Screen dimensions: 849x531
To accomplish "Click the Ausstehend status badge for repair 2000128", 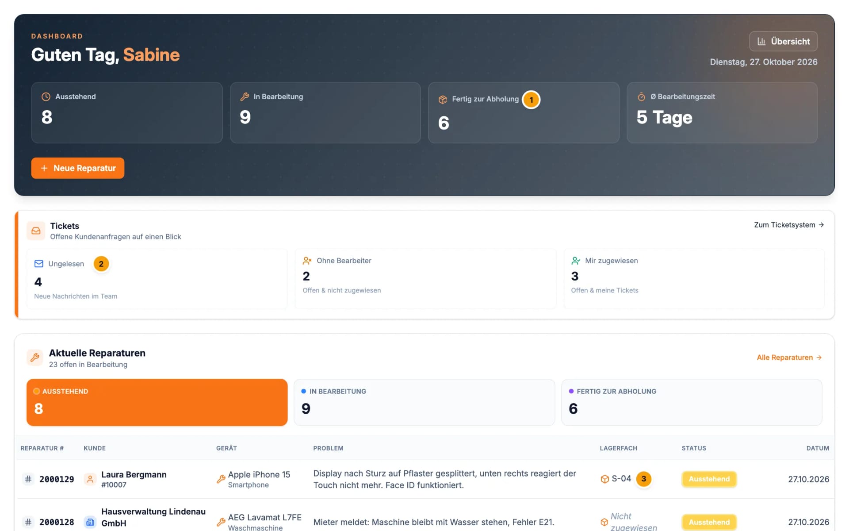I will click(x=709, y=522).
